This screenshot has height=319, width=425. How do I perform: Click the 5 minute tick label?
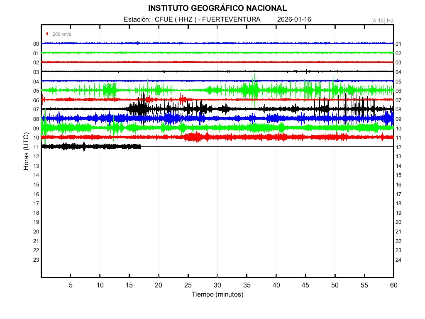(x=71, y=285)
